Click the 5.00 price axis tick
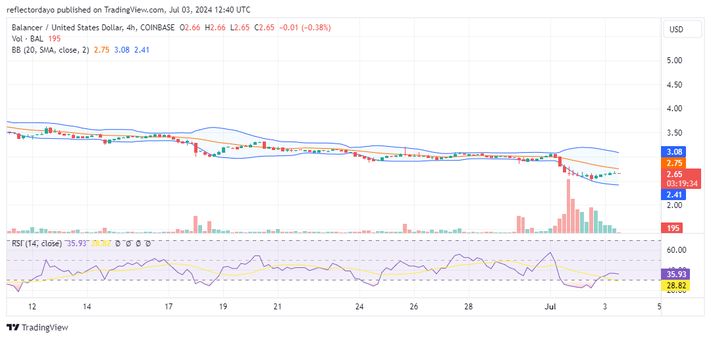The height and width of the screenshot is (339, 711). tap(675, 61)
